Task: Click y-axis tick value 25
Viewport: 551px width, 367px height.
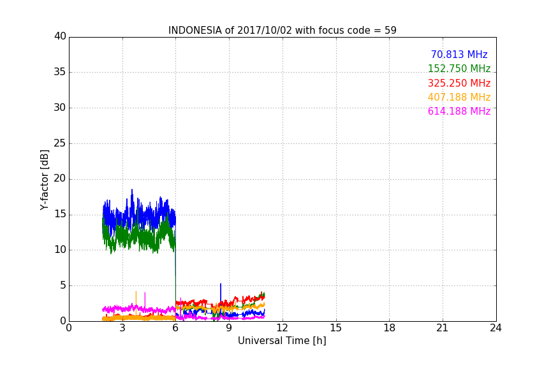Action: pos(60,143)
